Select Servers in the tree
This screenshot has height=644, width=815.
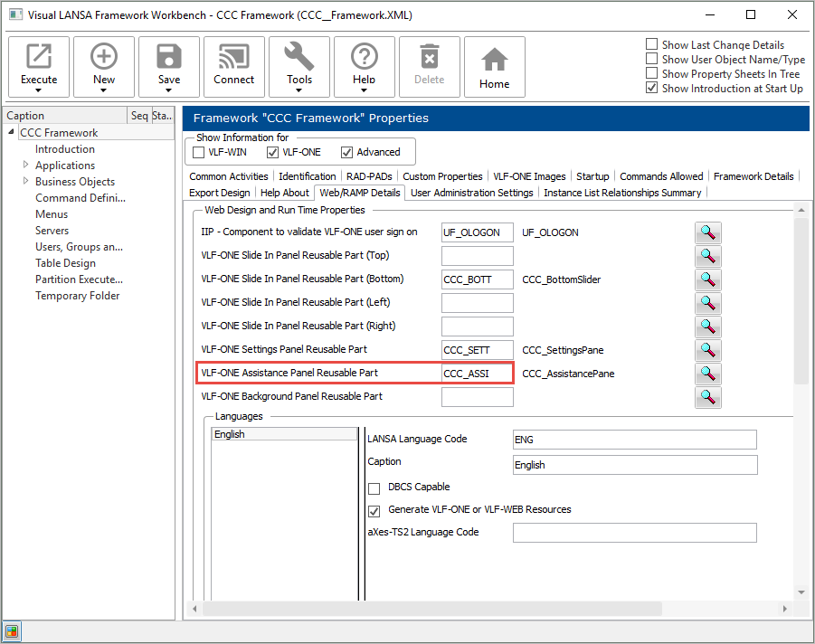(x=52, y=231)
